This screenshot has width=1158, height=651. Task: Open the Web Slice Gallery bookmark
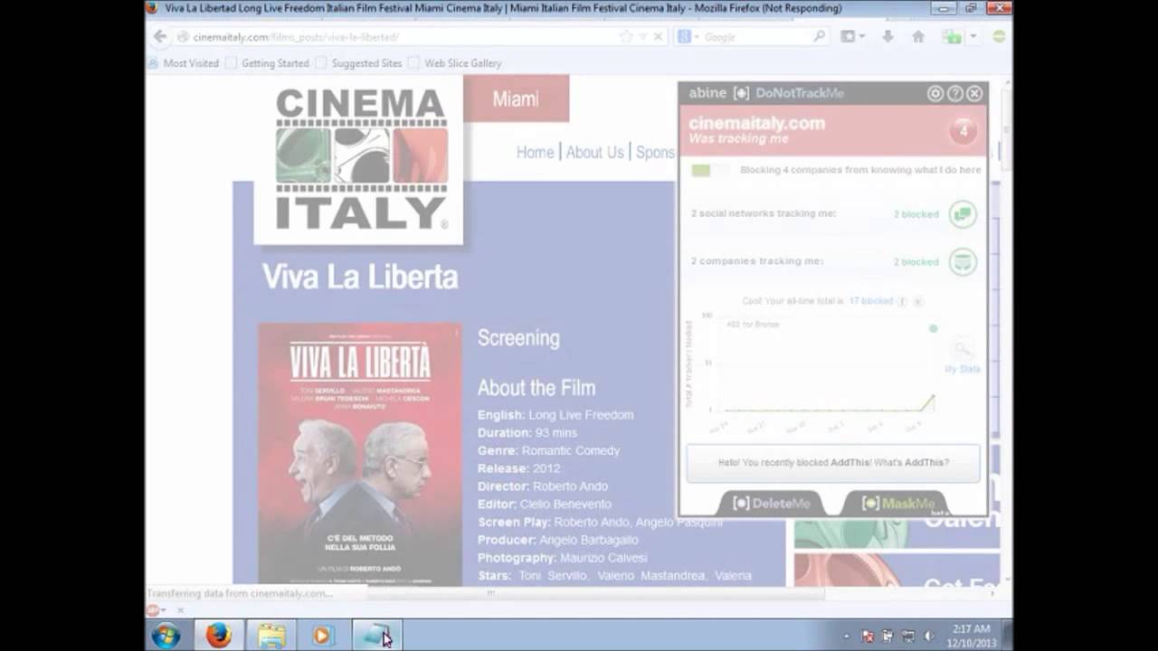(455, 63)
